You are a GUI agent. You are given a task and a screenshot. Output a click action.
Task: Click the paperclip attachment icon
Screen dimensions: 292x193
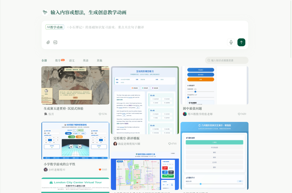(48, 42)
